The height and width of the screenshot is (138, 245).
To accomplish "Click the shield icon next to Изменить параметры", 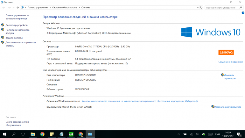I will pyautogui.click(x=222, y=75).
